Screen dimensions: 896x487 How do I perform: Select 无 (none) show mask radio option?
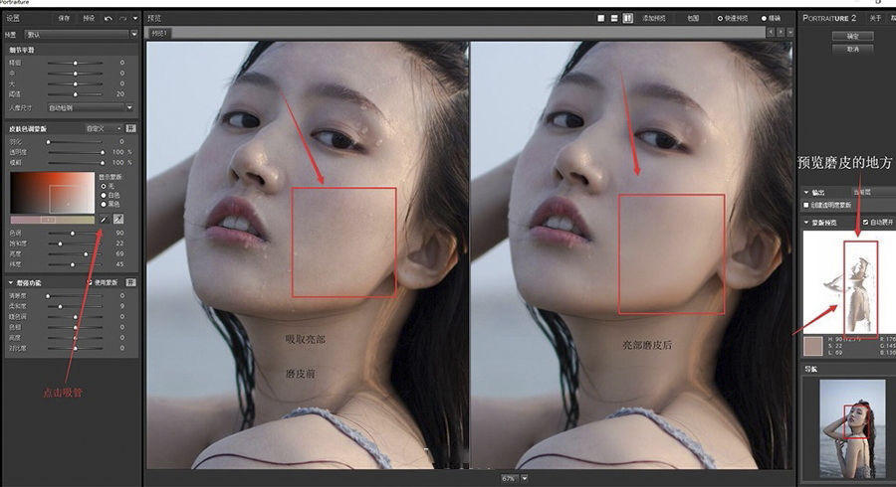(x=104, y=186)
